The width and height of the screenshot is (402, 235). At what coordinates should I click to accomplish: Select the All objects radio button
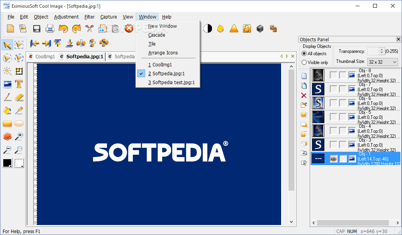304,54
